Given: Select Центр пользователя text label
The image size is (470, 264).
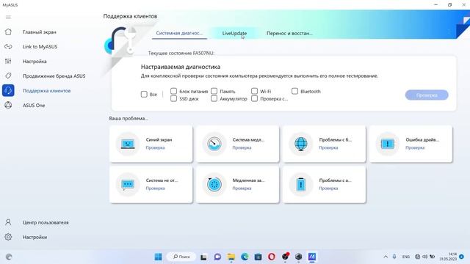Looking at the screenshot, I should [46, 222].
